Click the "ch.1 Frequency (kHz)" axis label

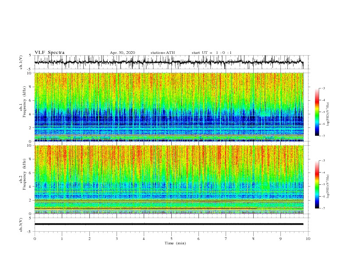point(23,101)
